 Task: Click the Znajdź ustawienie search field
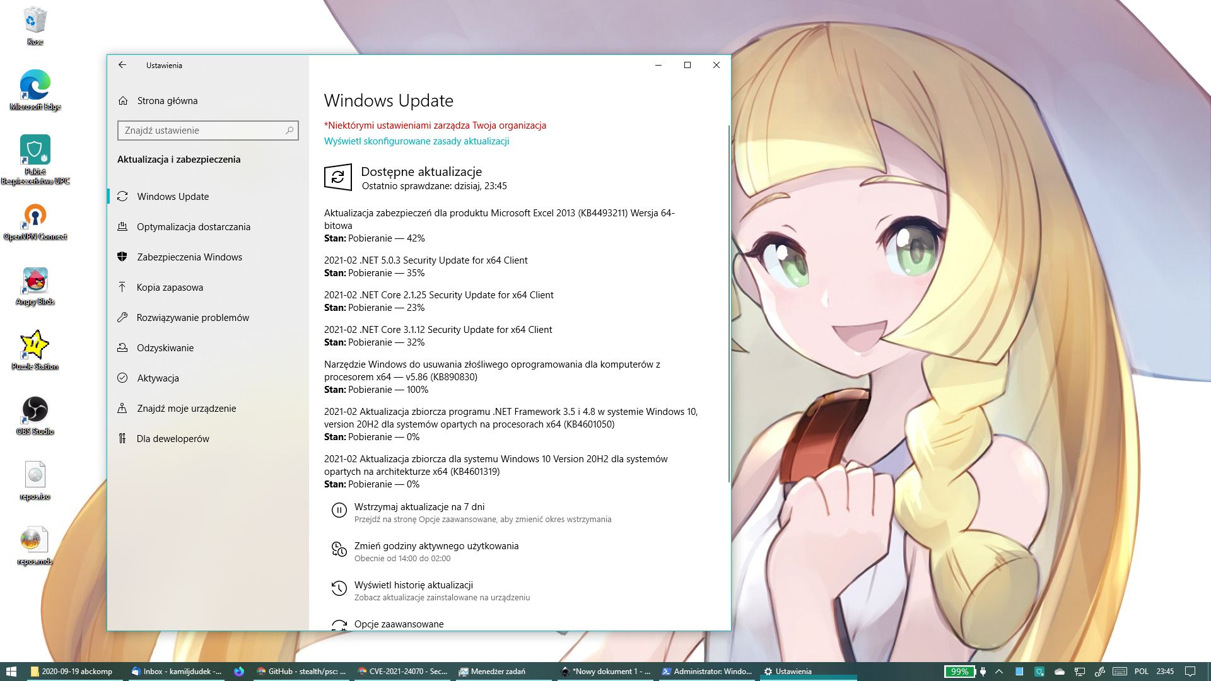202,131
